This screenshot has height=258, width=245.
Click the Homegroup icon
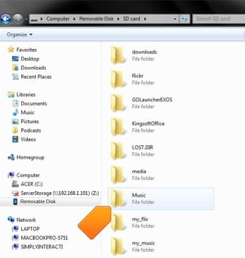[x=11, y=157]
